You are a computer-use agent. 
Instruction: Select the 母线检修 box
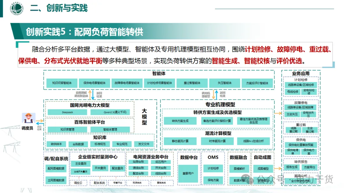click(x=293, y=92)
